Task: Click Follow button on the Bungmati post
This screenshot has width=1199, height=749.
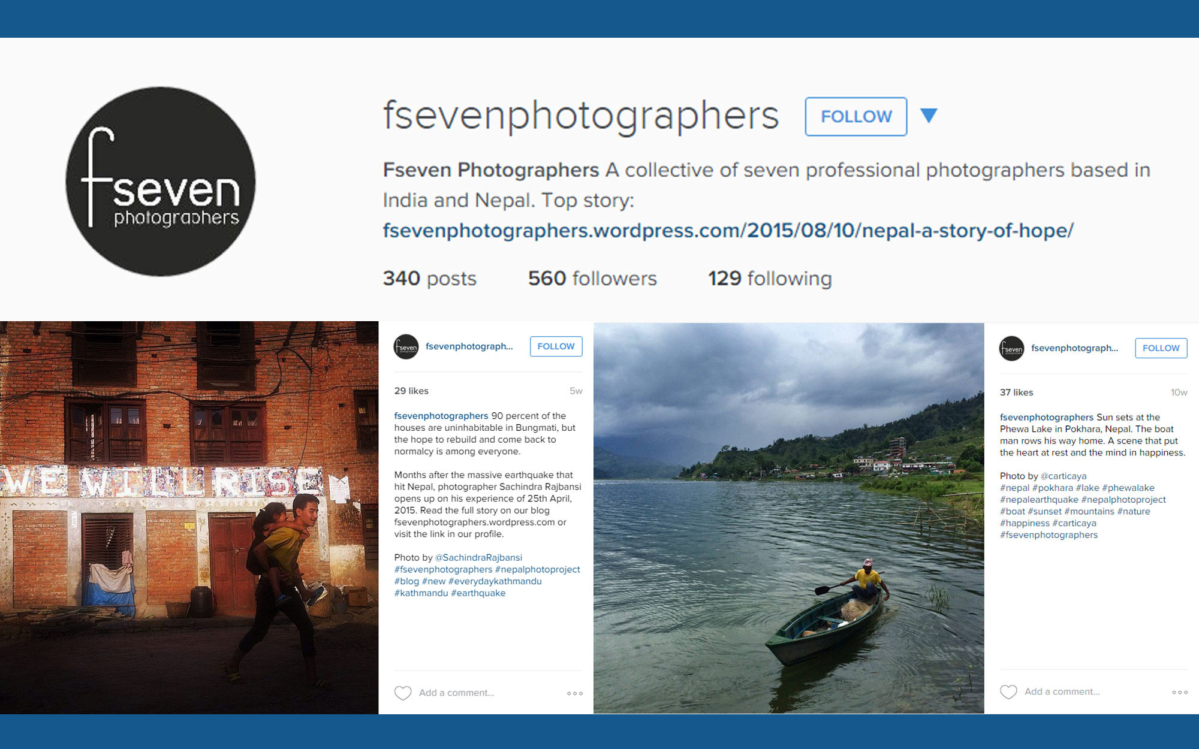Action: tap(556, 346)
